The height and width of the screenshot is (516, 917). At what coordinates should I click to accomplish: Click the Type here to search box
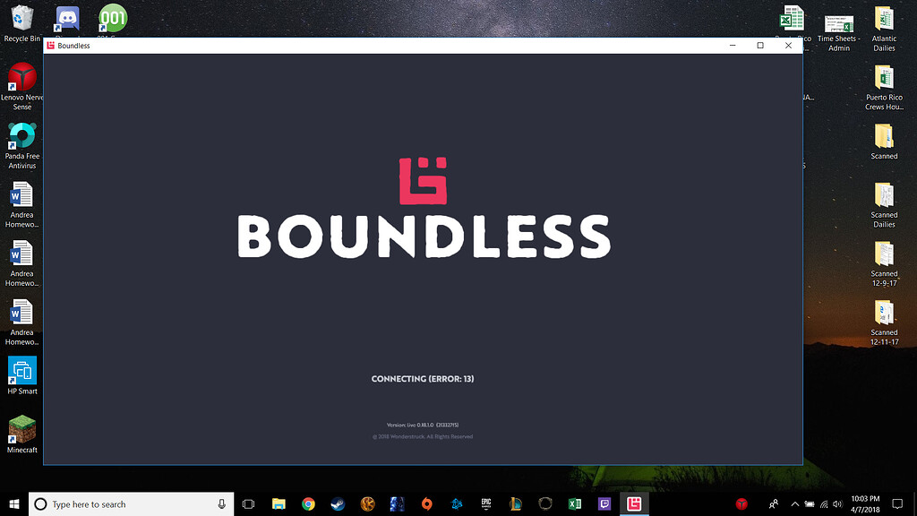(x=131, y=504)
